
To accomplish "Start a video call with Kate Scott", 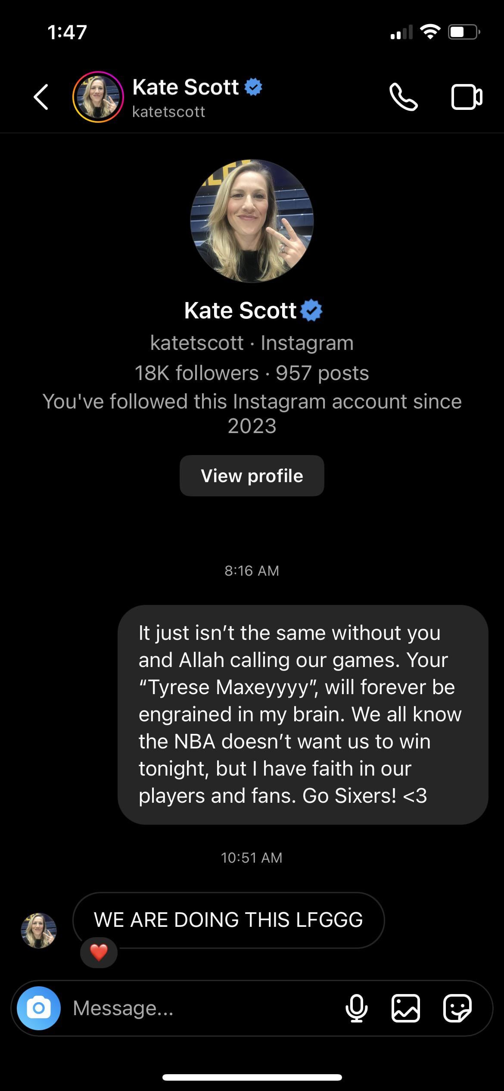I will pyautogui.click(x=466, y=97).
